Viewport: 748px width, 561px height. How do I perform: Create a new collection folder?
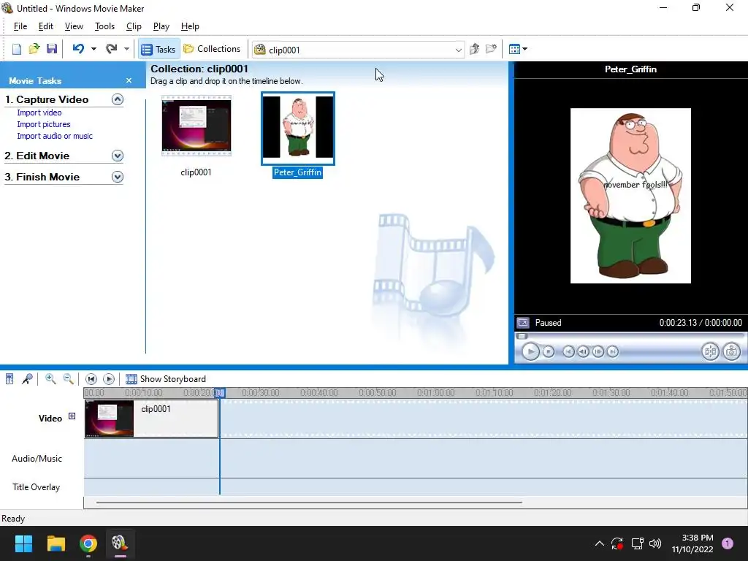coord(491,49)
